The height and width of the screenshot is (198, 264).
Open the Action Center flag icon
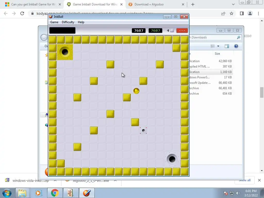225,193
